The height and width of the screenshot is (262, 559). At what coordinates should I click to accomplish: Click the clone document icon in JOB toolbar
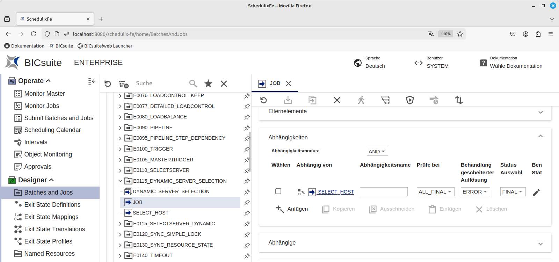(x=312, y=100)
